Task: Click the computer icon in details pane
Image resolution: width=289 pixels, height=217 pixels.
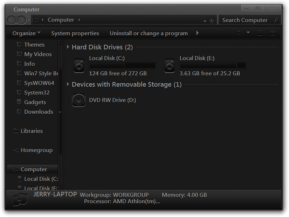Action: (x=20, y=199)
